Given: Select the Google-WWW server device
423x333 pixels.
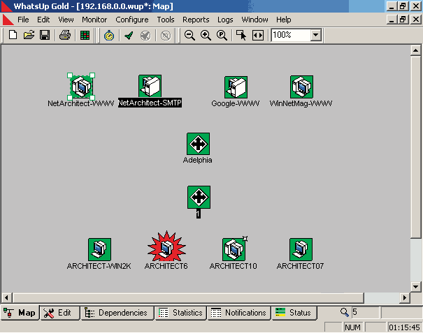Looking at the screenshot, I should 235,87.
